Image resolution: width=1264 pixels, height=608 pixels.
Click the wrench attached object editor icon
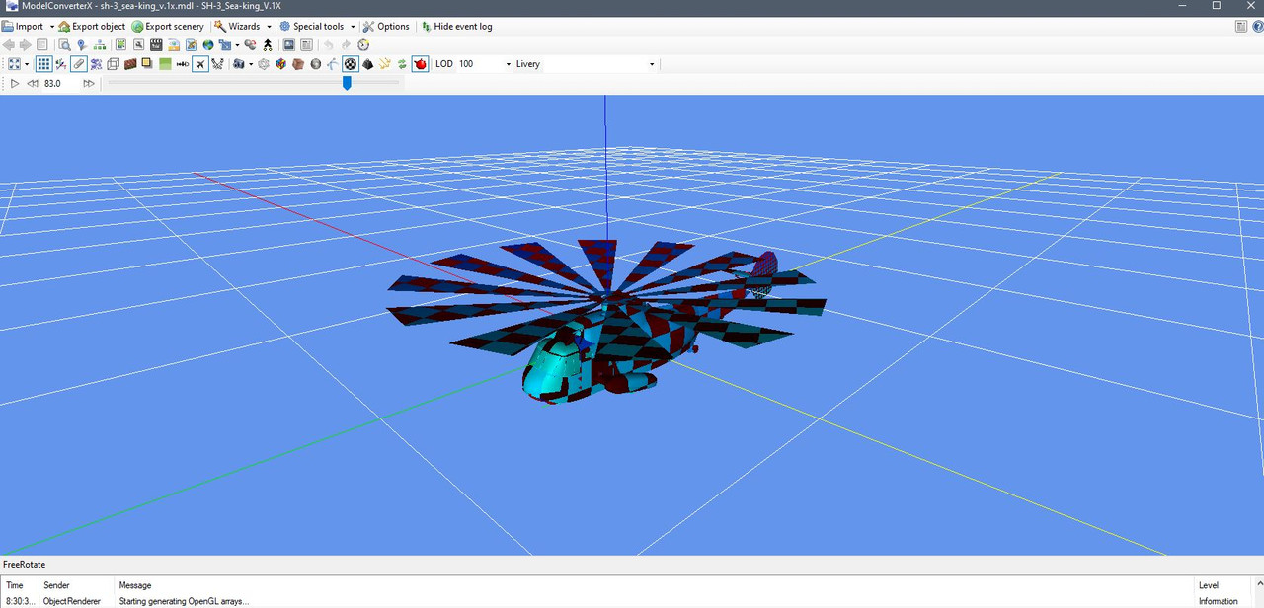click(x=138, y=44)
